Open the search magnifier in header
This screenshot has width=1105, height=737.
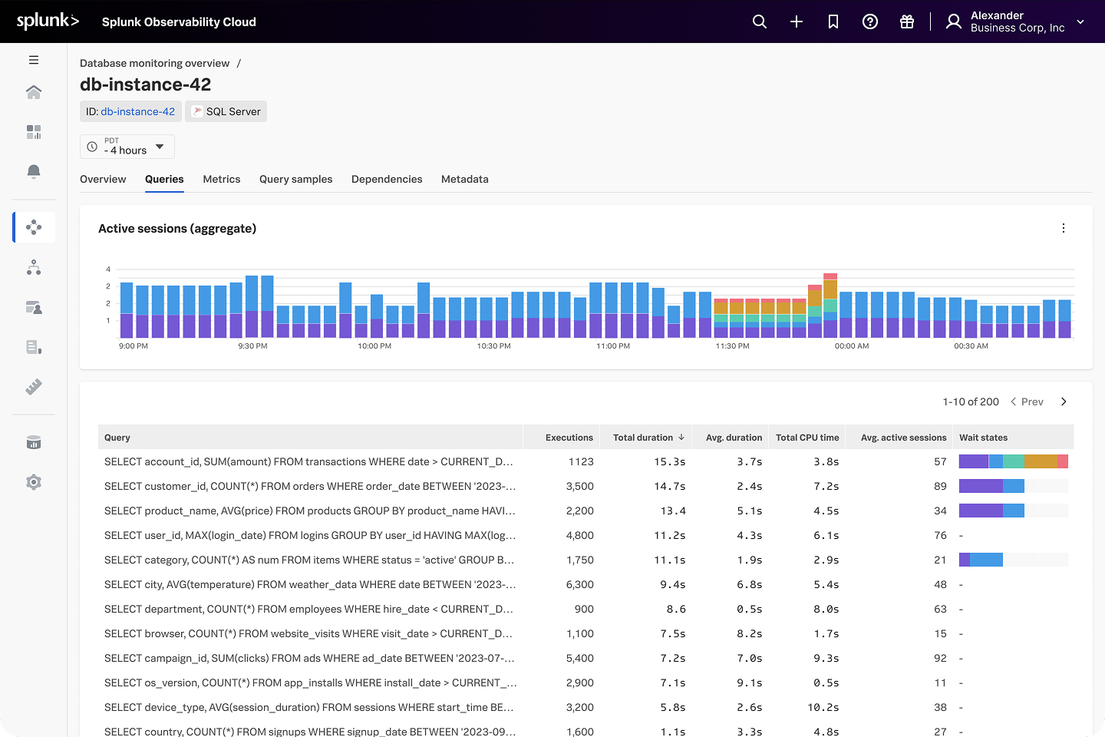[760, 21]
